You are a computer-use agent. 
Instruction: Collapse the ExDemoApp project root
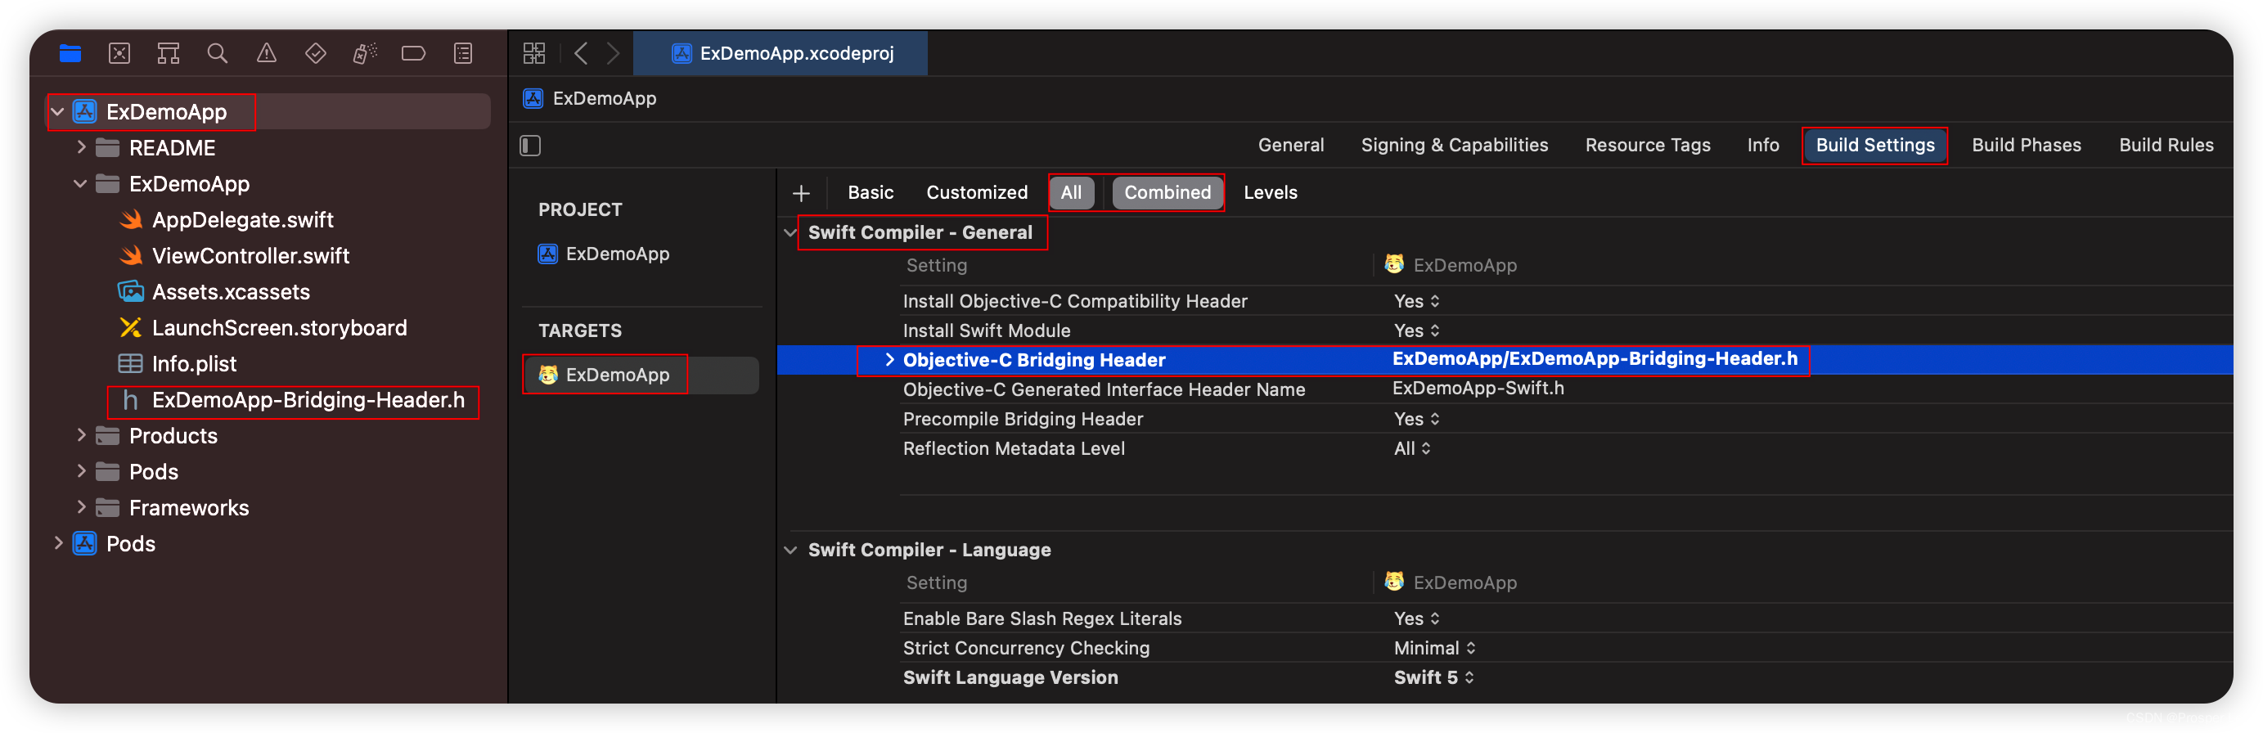point(58,113)
